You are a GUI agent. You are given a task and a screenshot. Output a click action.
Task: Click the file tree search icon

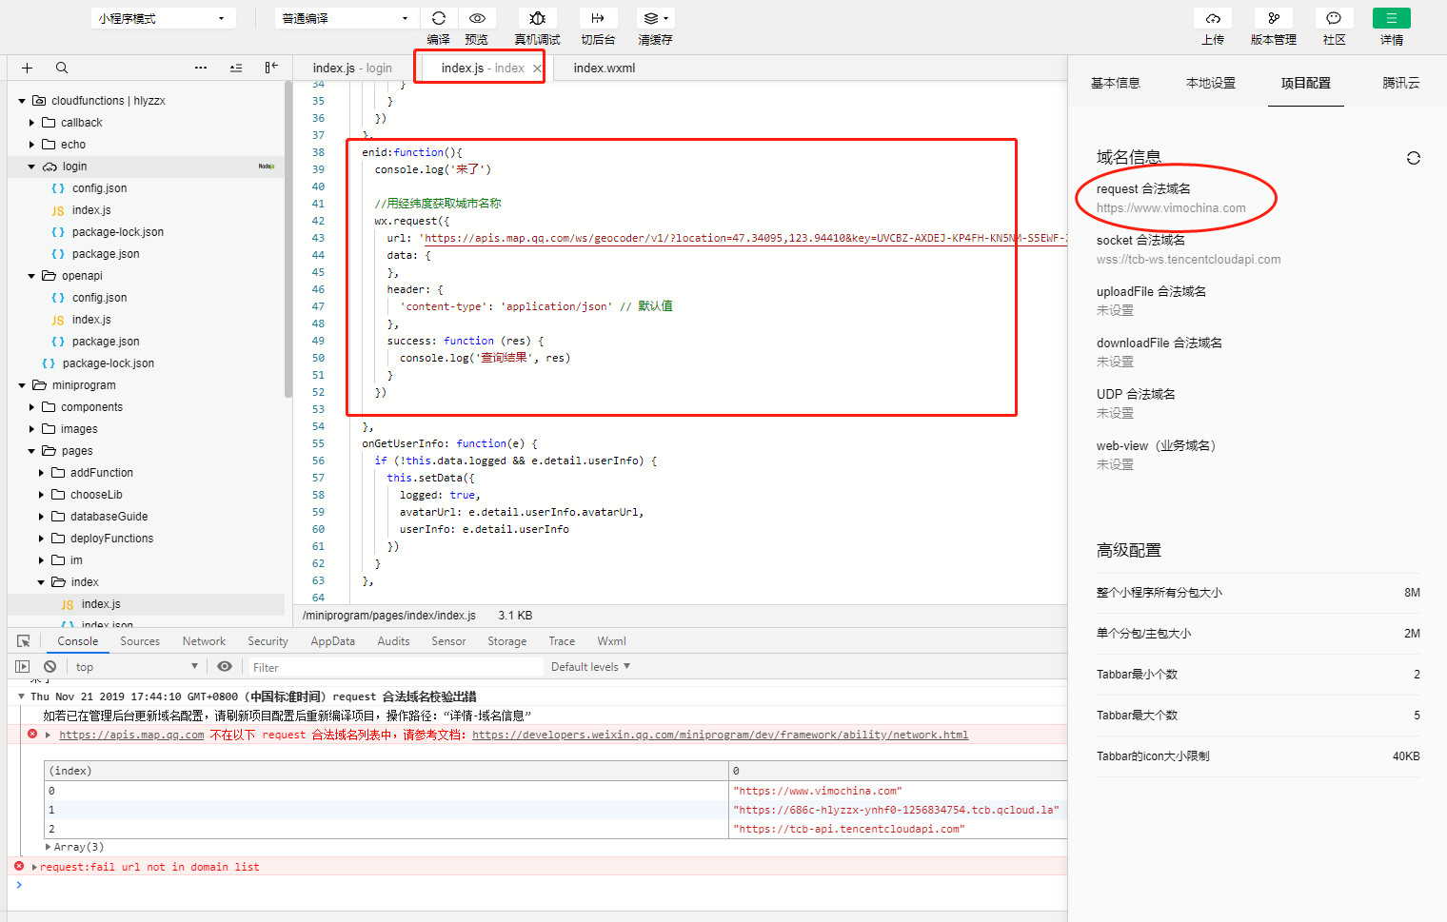coord(62,68)
